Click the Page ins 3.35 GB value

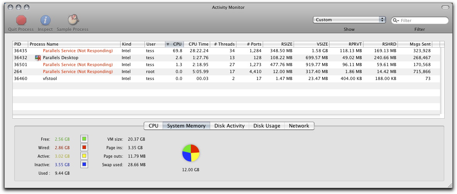[135, 148]
